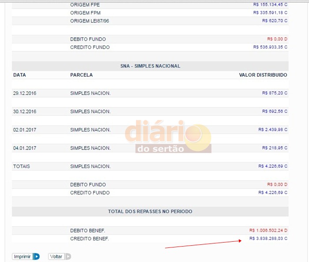Click the Imprimir button

[22, 256]
